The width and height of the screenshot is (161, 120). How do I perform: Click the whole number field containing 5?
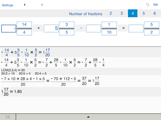coord(51,28)
